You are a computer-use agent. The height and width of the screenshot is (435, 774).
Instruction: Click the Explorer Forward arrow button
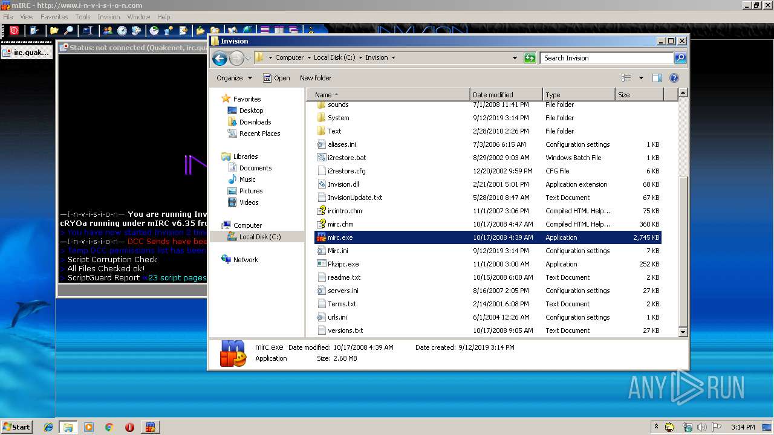(236, 58)
